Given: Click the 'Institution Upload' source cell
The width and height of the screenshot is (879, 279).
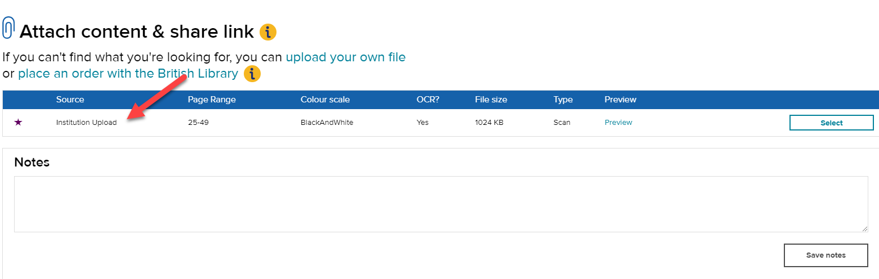Looking at the screenshot, I should [x=86, y=123].
